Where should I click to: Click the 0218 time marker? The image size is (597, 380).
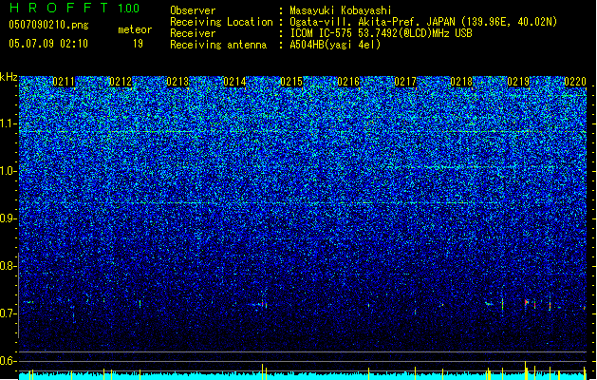(x=461, y=82)
